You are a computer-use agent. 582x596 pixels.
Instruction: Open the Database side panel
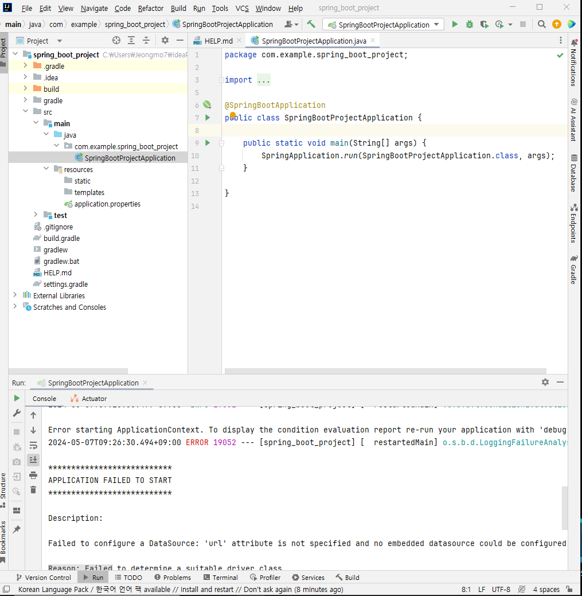tap(573, 173)
